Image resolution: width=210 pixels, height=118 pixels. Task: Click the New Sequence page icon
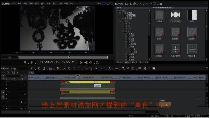click(44, 68)
